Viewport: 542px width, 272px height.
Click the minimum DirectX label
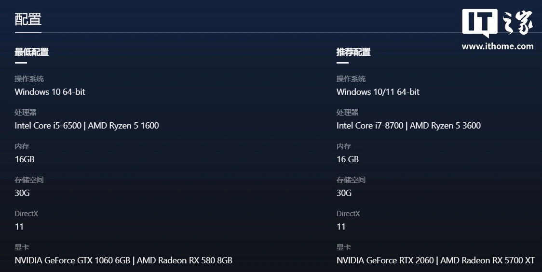(x=26, y=214)
